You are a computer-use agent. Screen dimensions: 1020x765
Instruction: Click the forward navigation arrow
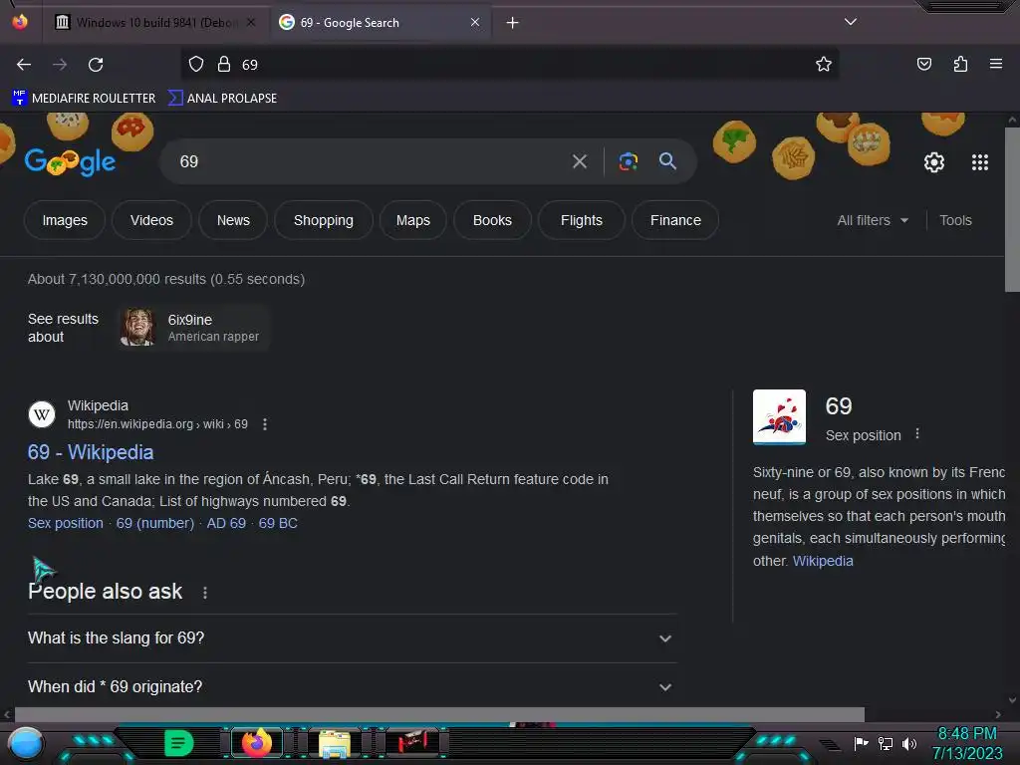pos(60,65)
